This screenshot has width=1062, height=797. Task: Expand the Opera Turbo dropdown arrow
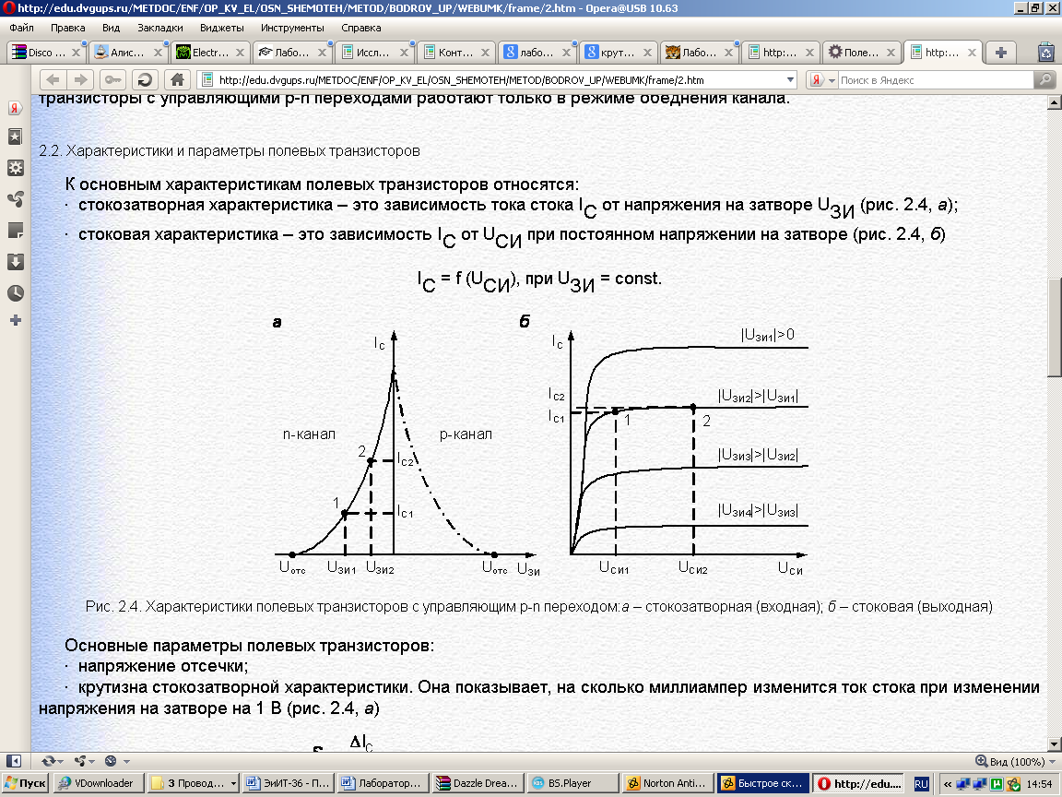coord(126,762)
